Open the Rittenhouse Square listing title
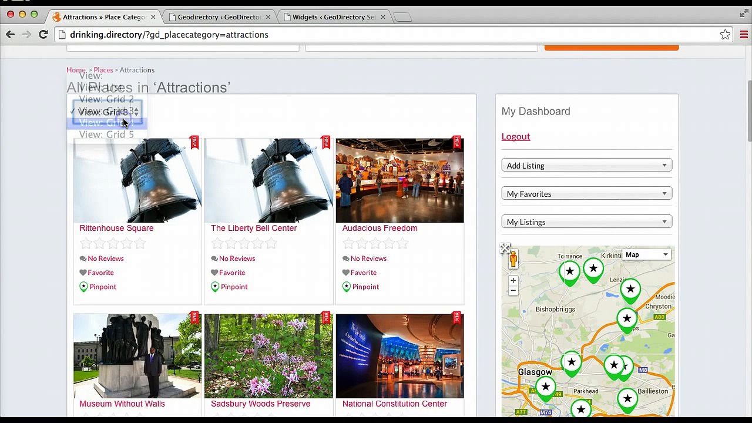 coord(116,228)
